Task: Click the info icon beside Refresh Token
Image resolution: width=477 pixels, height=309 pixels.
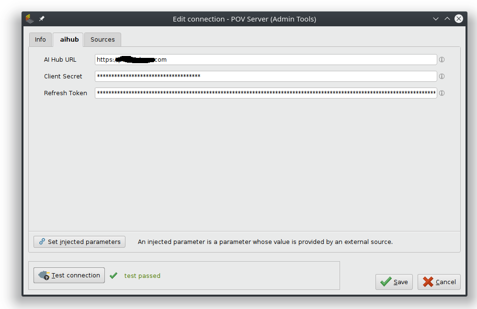Action: [442, 93]
